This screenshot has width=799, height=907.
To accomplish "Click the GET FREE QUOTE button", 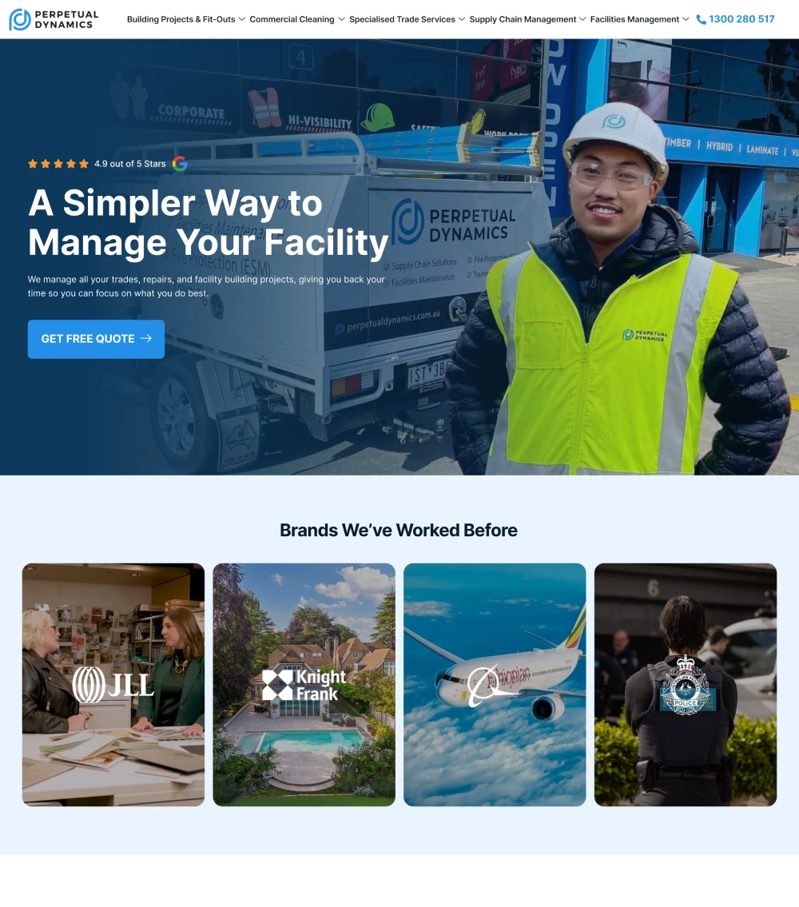I will pyautogui.click(x=96, y=339).
